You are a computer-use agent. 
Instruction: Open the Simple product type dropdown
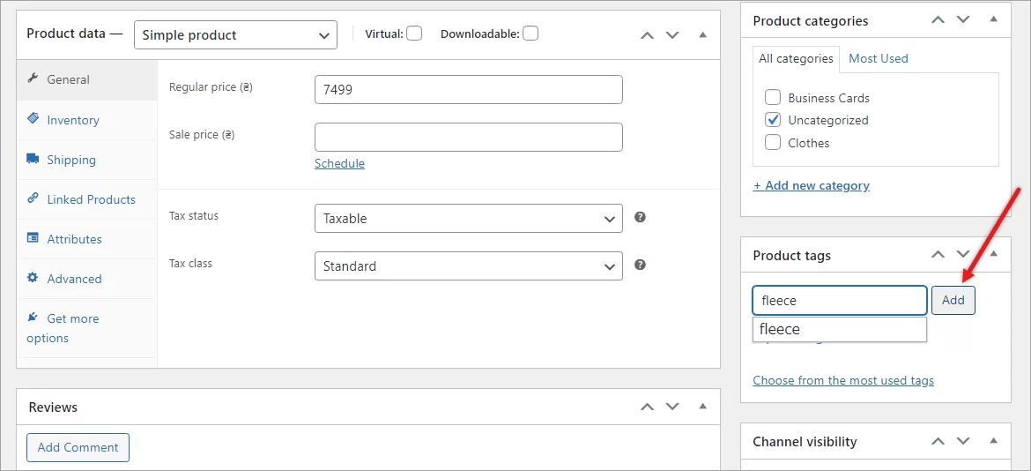[235, 35]
